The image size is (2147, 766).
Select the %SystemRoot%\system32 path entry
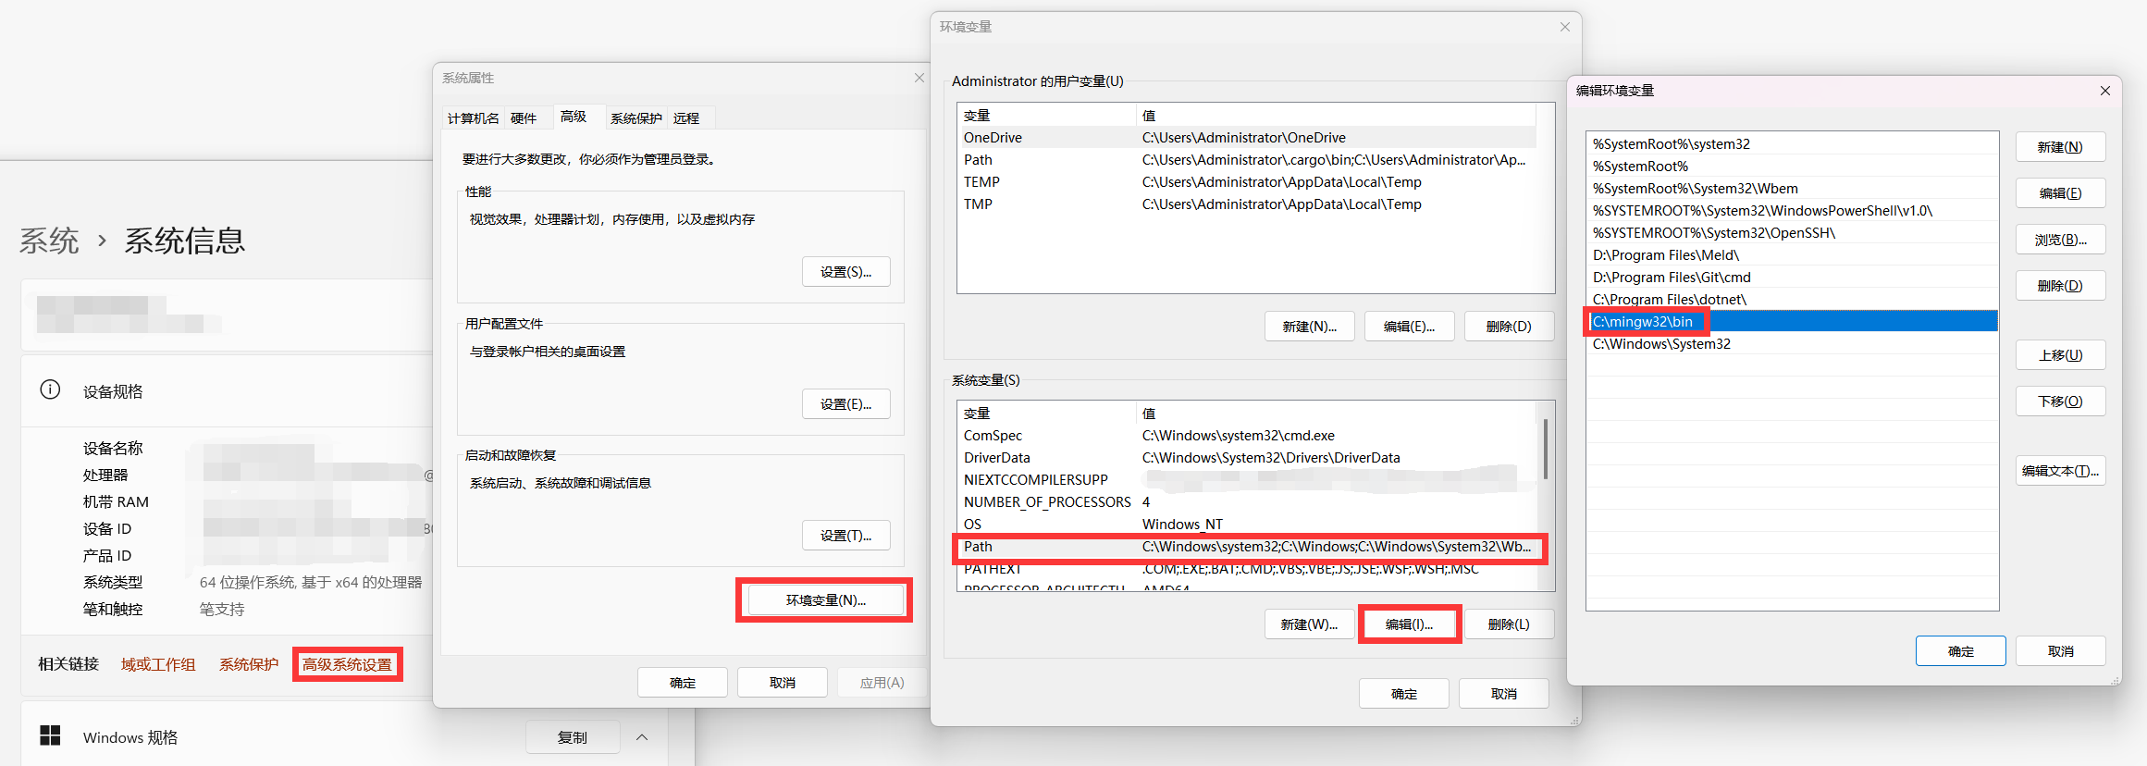tap(1793, 144)
